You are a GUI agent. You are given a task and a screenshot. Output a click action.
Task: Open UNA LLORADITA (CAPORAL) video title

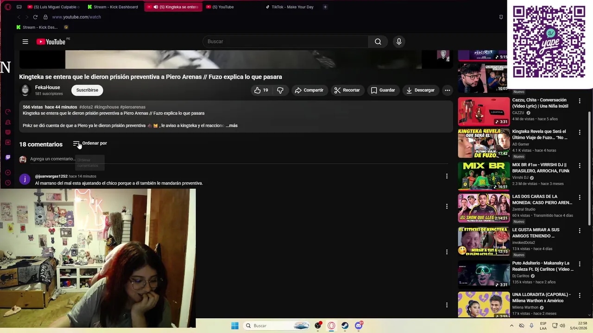click(541, 297)
